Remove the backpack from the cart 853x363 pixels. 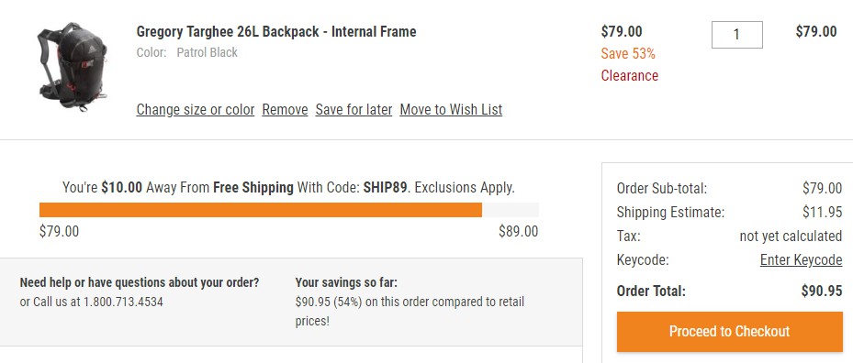(x=285, y=110)
